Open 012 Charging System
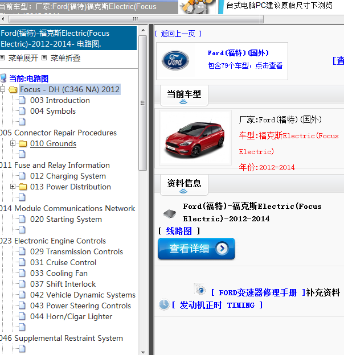344x355 pixels. tap(68, 176)
